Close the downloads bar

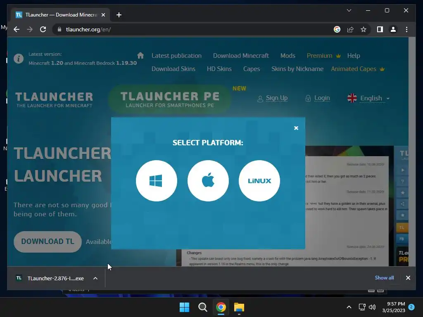click(408, 278)
